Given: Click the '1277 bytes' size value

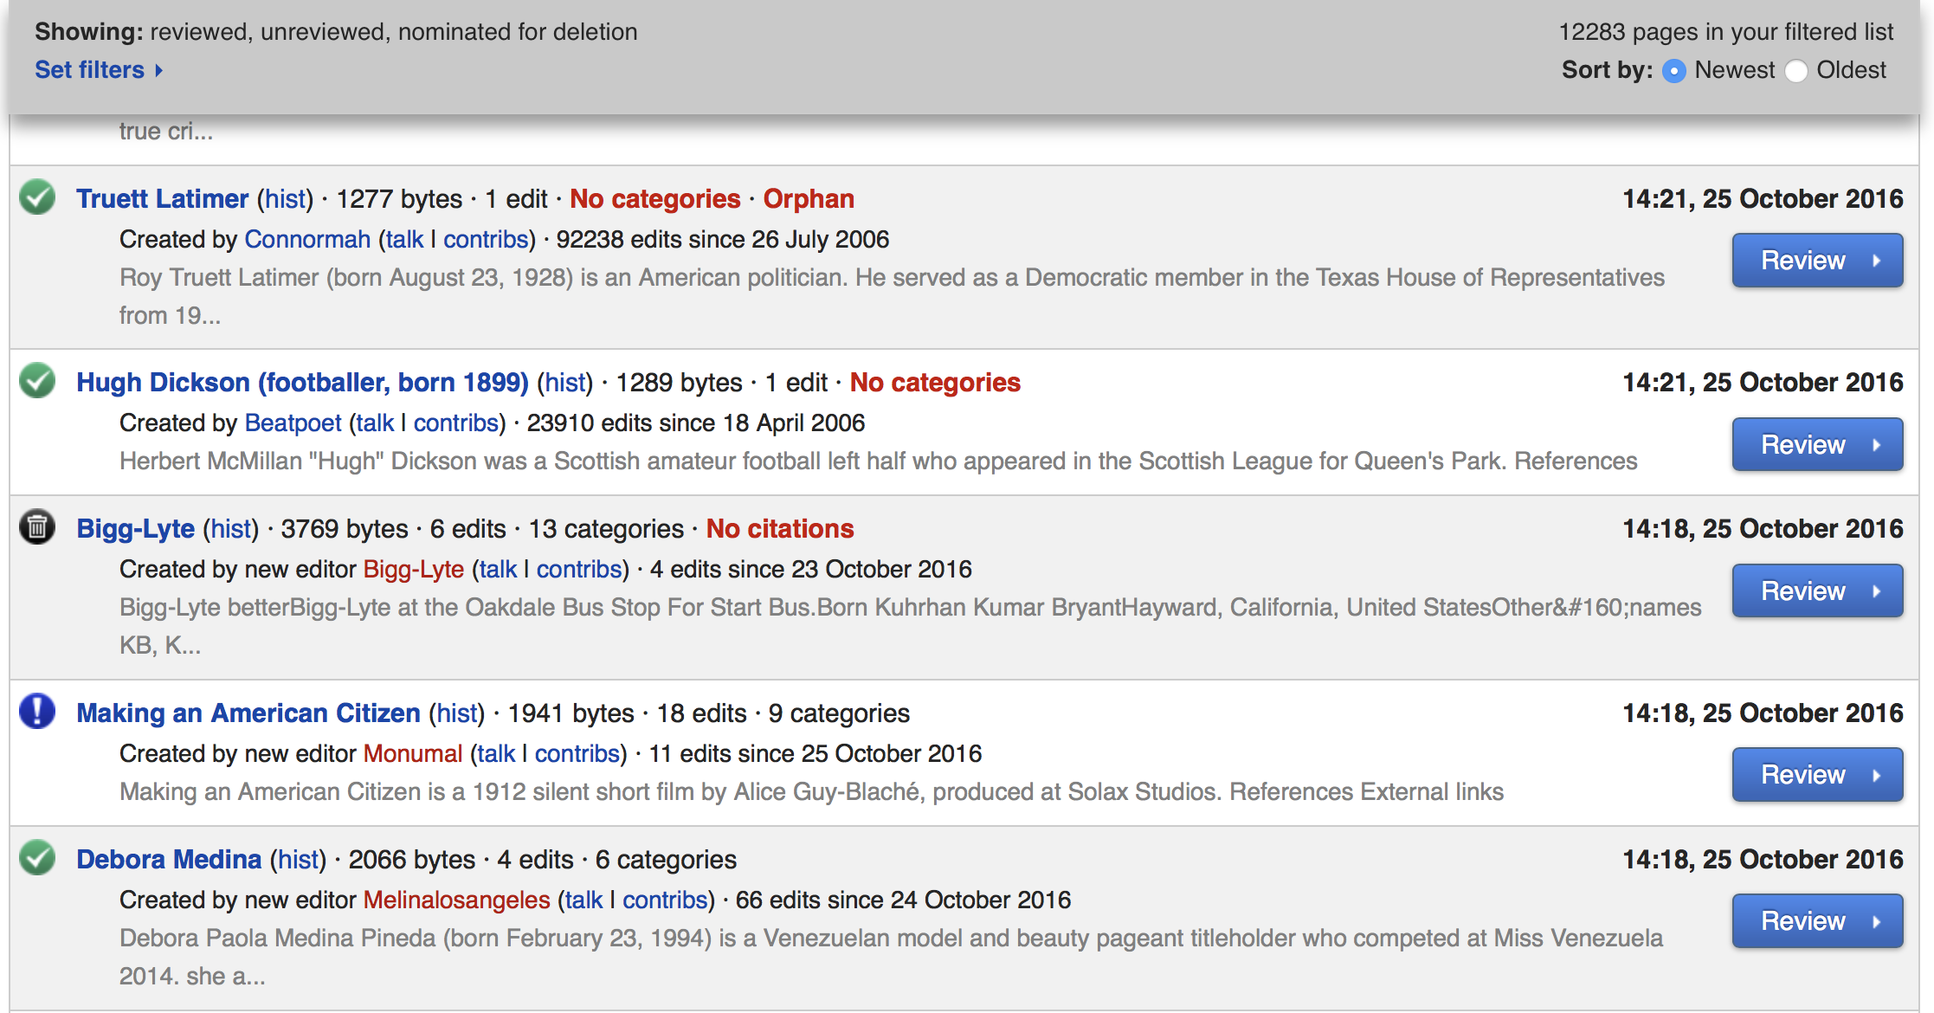Looking at the screenshot, I should click(399, 199).
